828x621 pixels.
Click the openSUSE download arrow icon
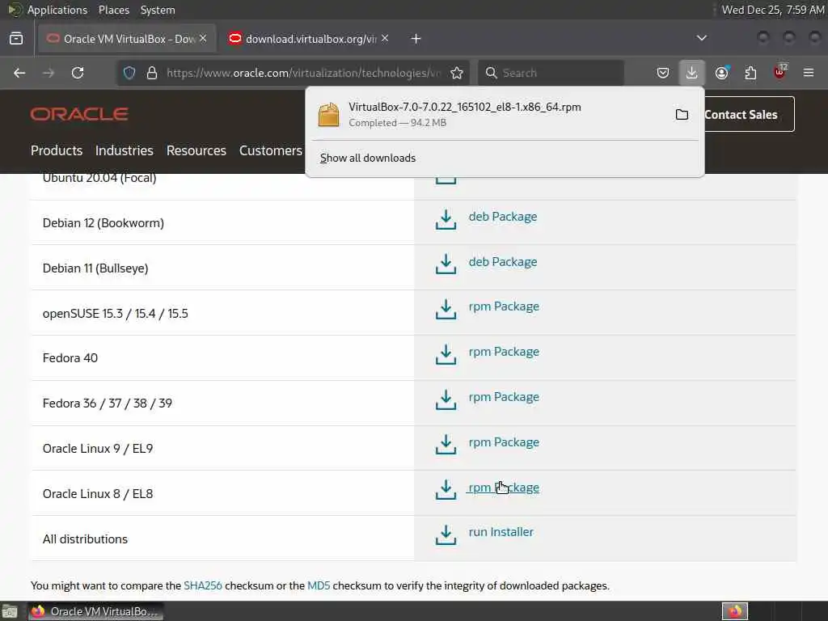tap(446, 310)
